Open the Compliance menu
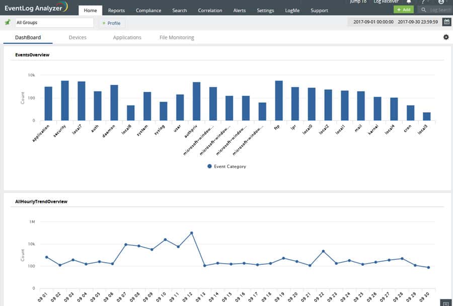The height and width of the screenshot is (306, 453). point(148,10)
